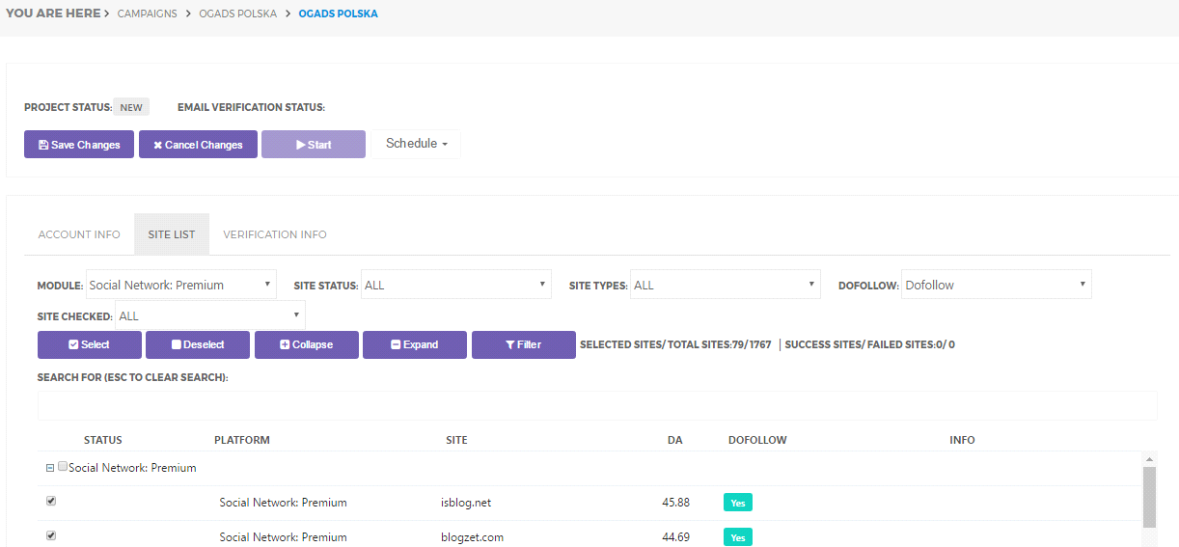Toggle the Social Network: Premium group checkbox

point(63,467)
